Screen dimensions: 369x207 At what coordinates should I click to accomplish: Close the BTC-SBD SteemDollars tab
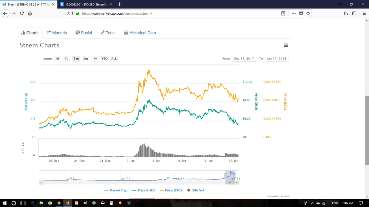(x=111, y=4)
